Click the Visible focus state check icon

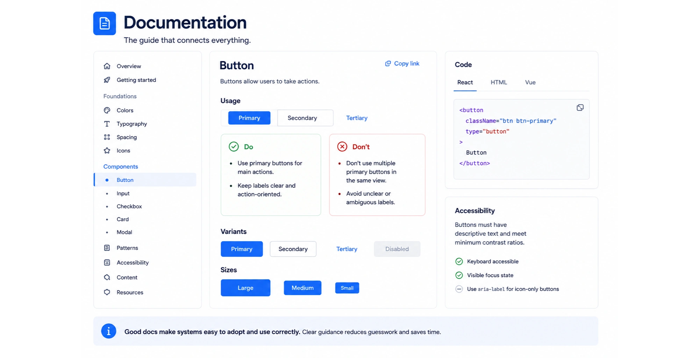459,275
